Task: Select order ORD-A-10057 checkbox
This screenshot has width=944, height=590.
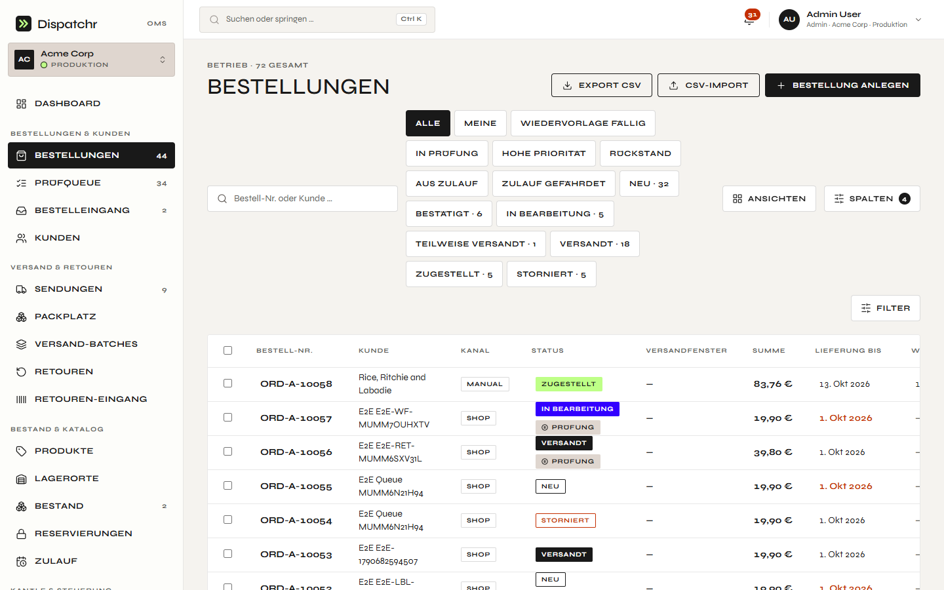Action: (x=227, y=418)
